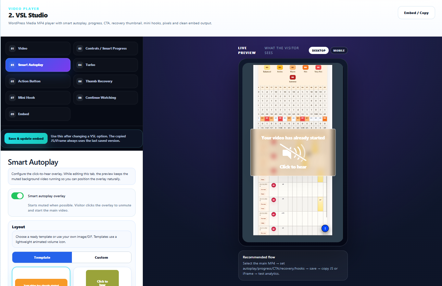The width and height of the screenshot is (442, 286).
Task: Switch preview to Desktop
Action: [x=319, y=51]
